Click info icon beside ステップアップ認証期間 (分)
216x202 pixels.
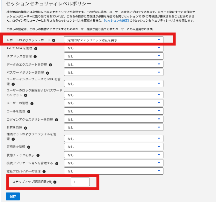click(x=55, y=182)
